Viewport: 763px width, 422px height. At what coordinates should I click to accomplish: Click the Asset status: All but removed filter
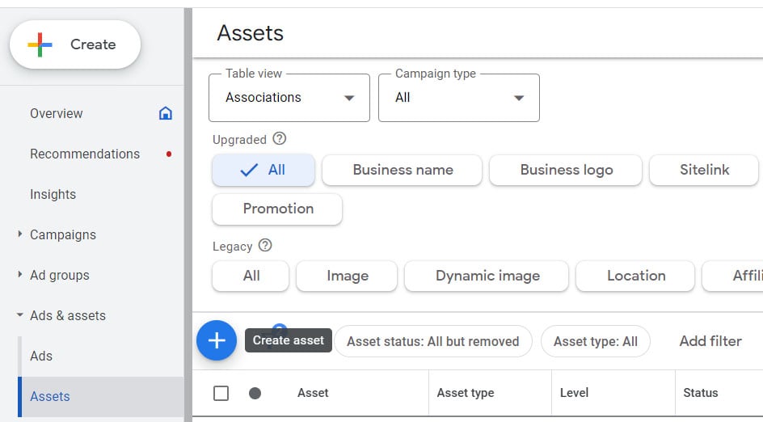(432, 341)
